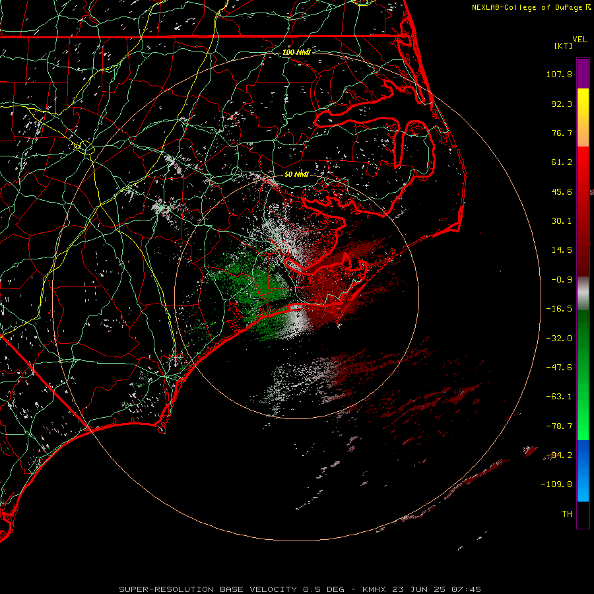Image resolution: width=594 pixels, height=594 pixels.
Task: Click the purple segment of color bar
Action: click(x=583, y=73)
